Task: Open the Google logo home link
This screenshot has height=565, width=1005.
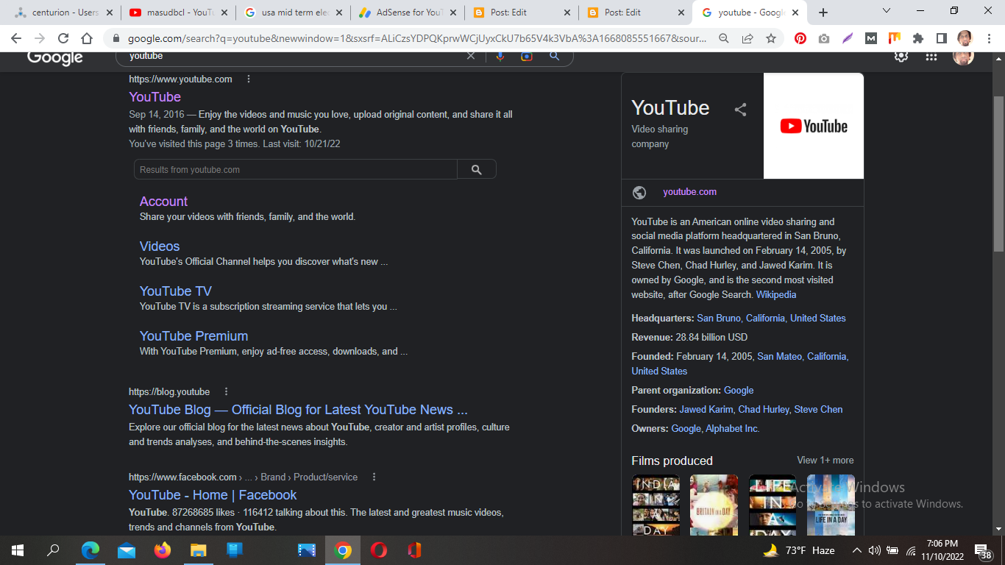Action: pyautogui.click(x=55, y=58)
